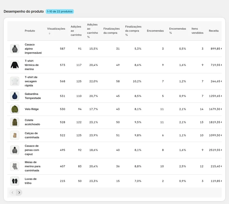Open Velo Ridge green fleece thumbnail
Image resolution: width=229 pixels, height=204 pixels.
coord(15,109)
